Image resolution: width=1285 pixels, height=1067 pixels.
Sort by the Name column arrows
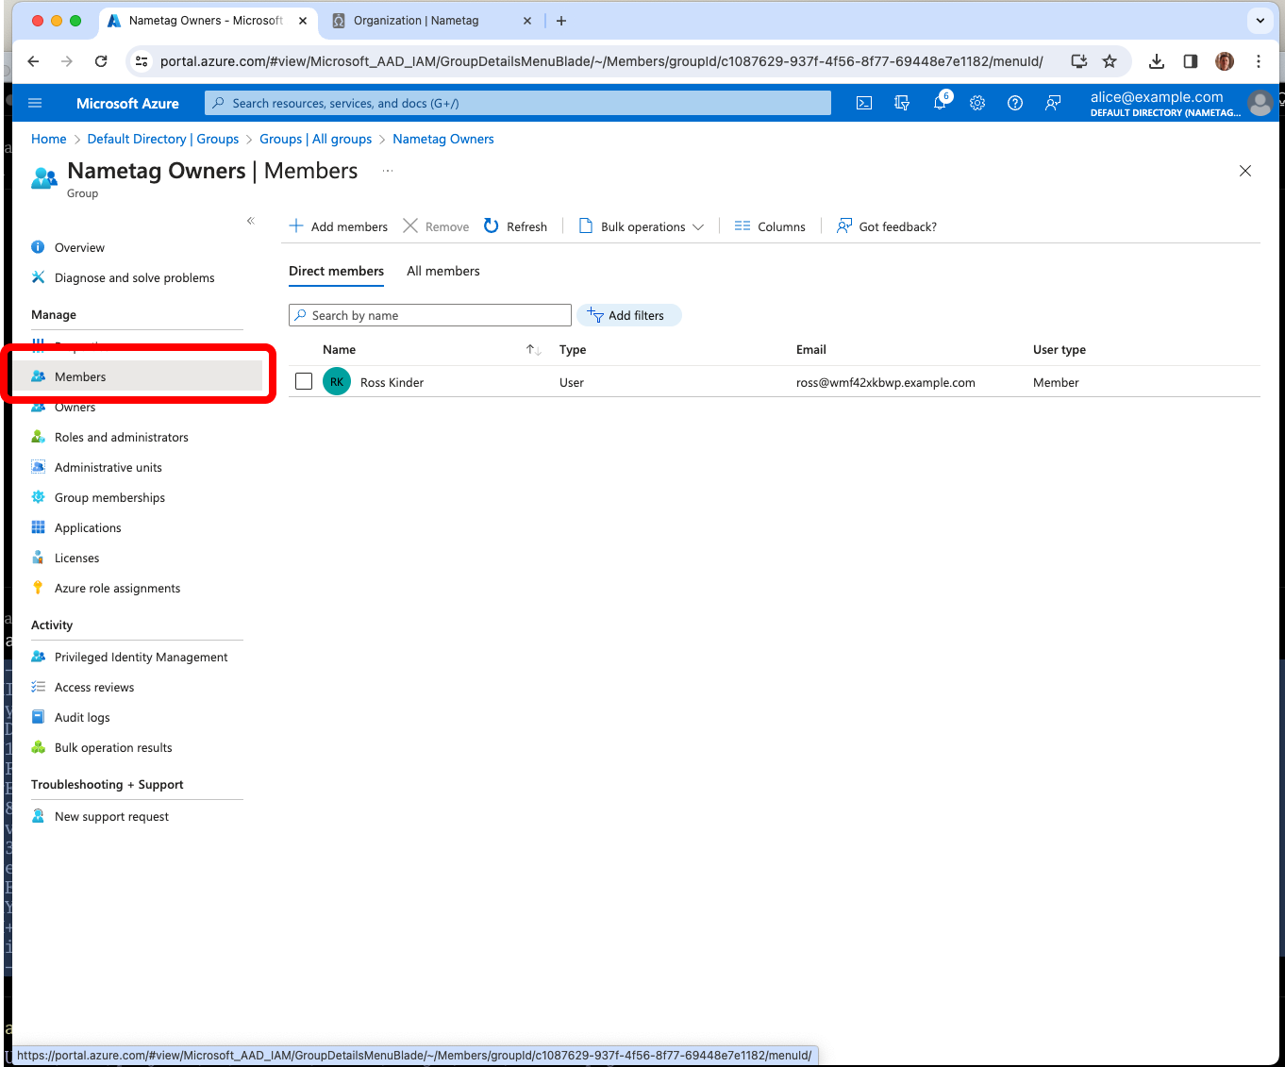tap(533, 350)
